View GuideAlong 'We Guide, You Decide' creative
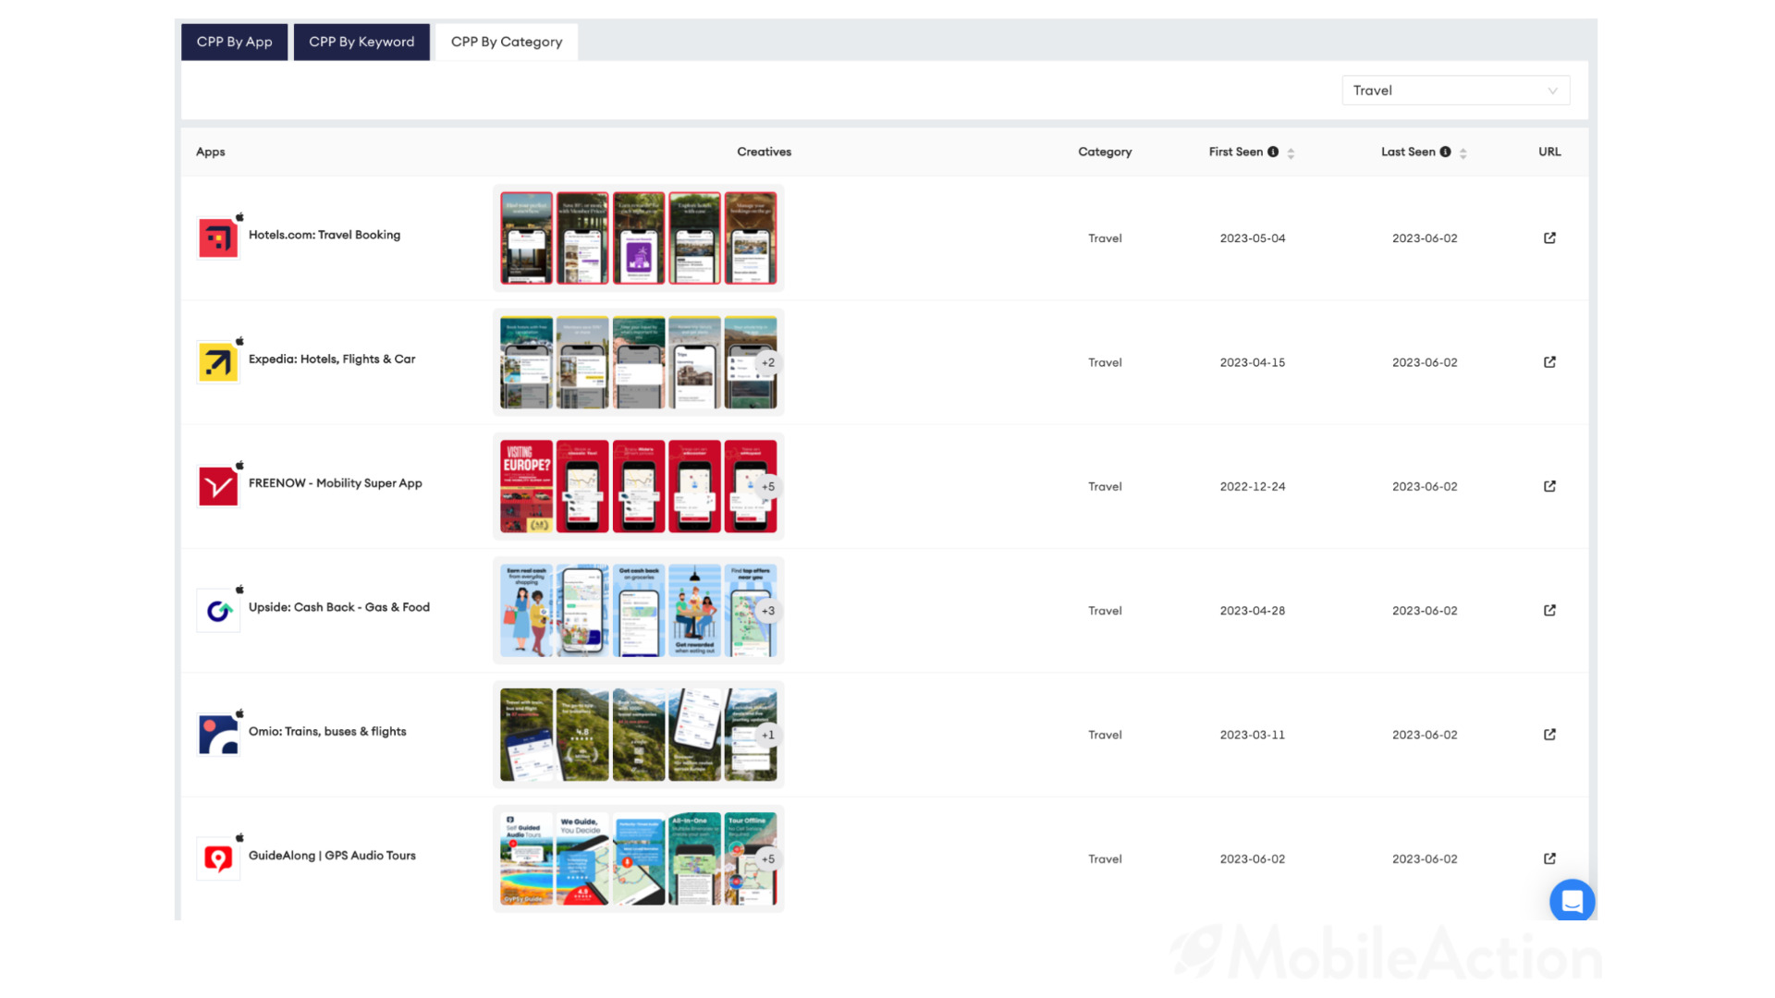Image resolution: width=1775 pixels, height=998 pixels. (x=582, y=858)
